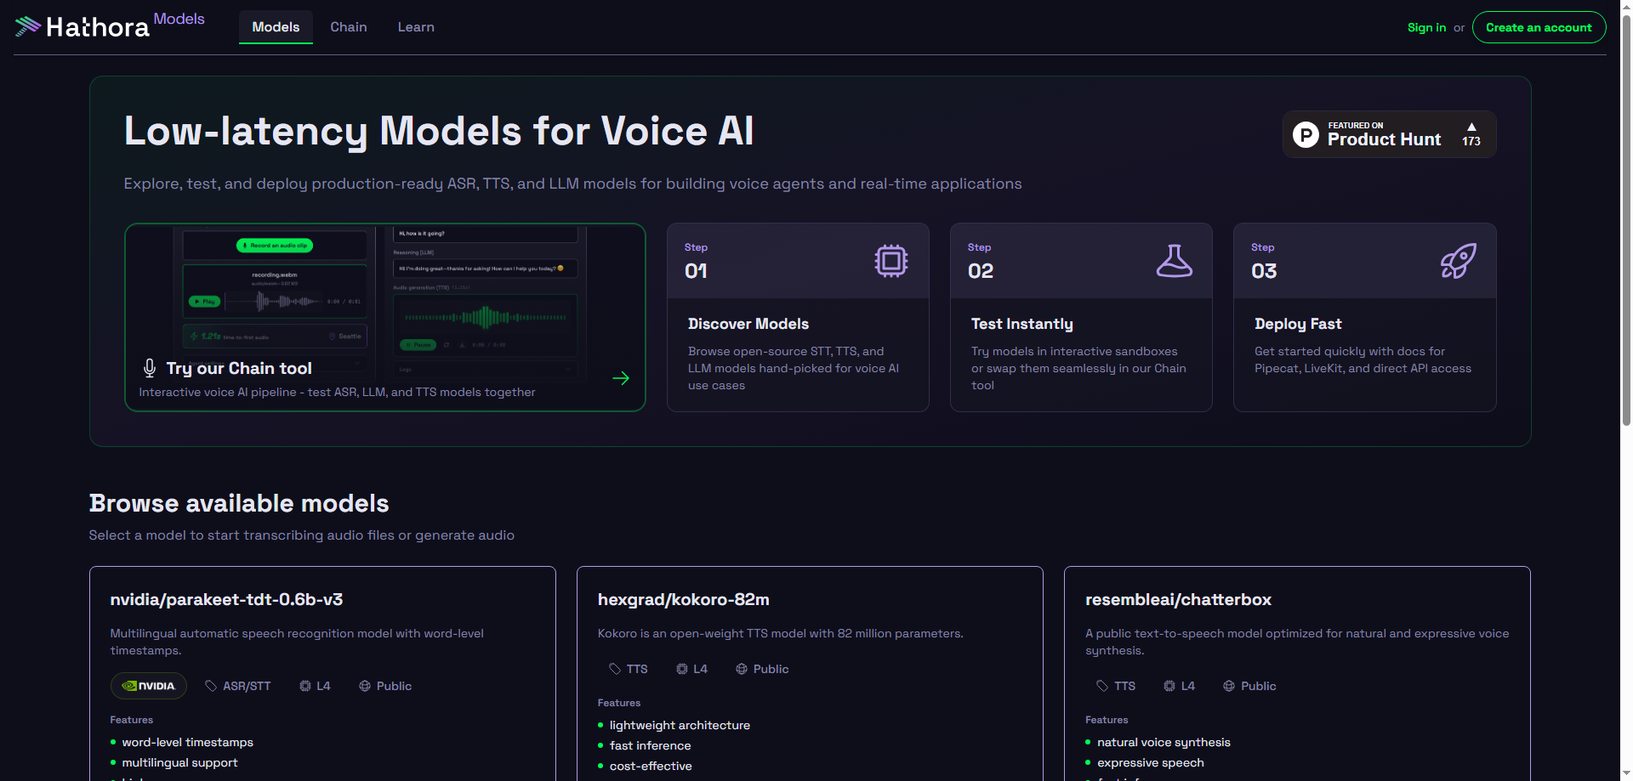Viewport: 1633px width, 781px height.
Task: Click the download icon under the TTS waveform preview
Action: [x=463, y=345]
